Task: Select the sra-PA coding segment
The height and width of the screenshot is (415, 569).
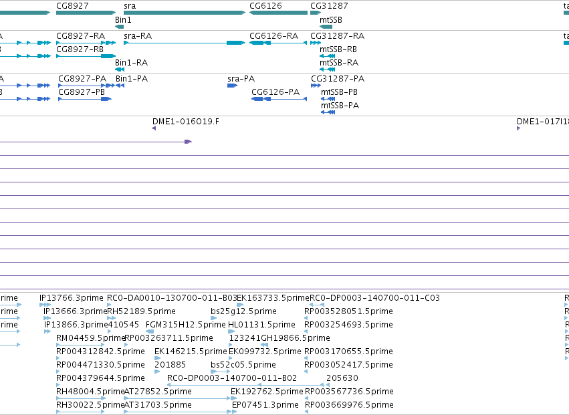Action: tap(232, 86)
